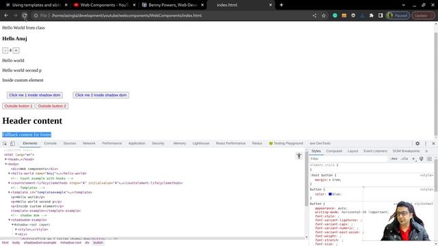Open the DevTools settings gear
Image resolution: width=438 pixels, height=246 pixels.
pos(417,143)
